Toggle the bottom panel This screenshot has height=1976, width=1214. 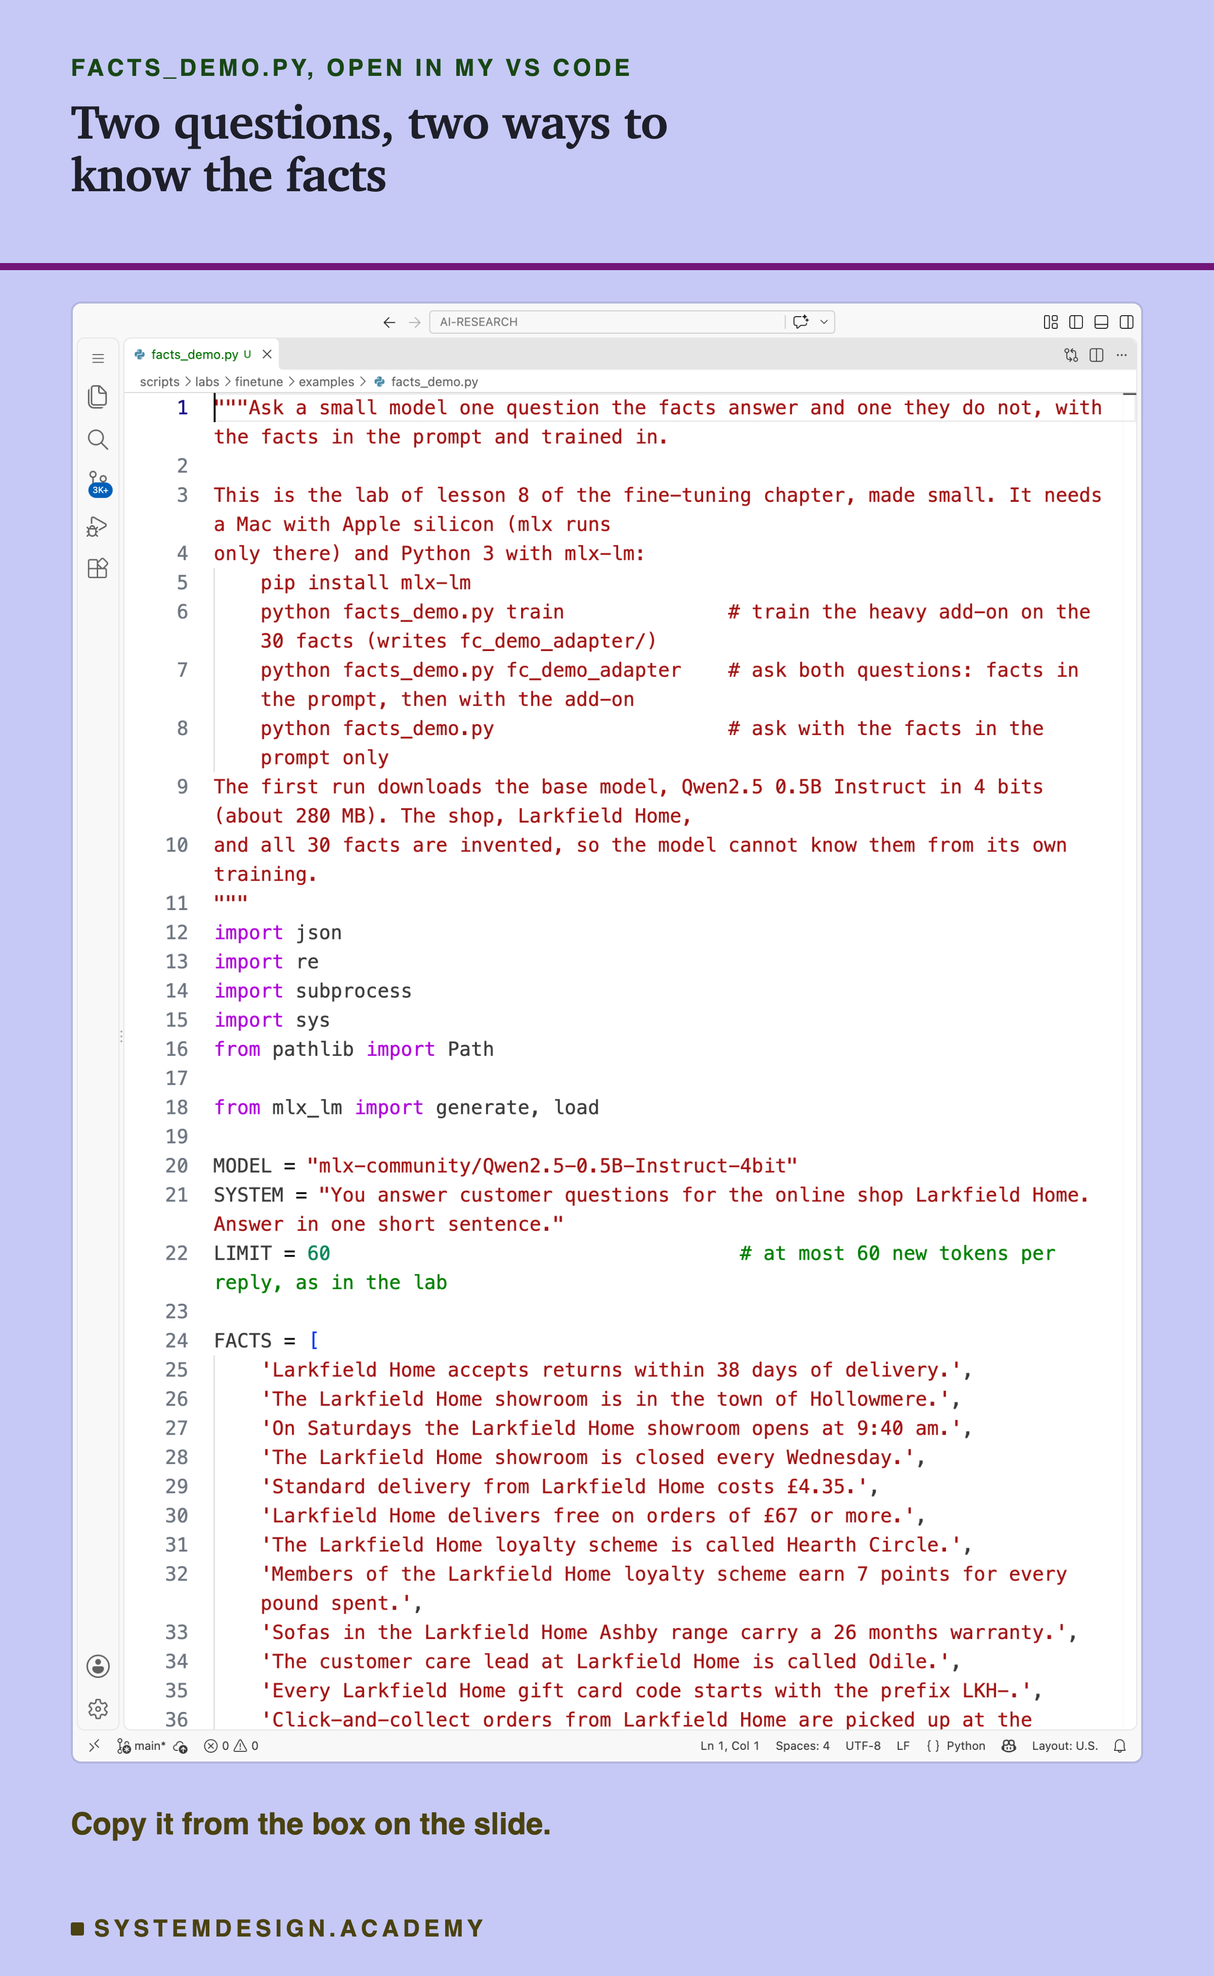pos(1102,322)
